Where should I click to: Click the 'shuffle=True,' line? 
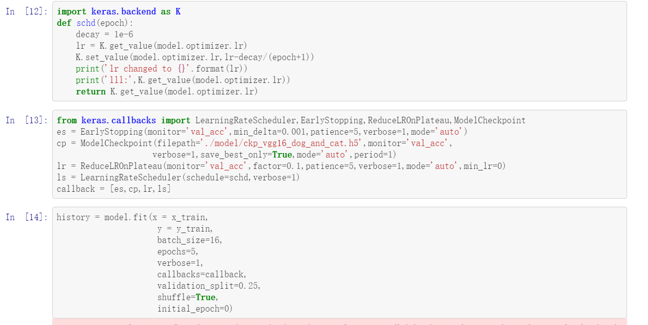188,297
